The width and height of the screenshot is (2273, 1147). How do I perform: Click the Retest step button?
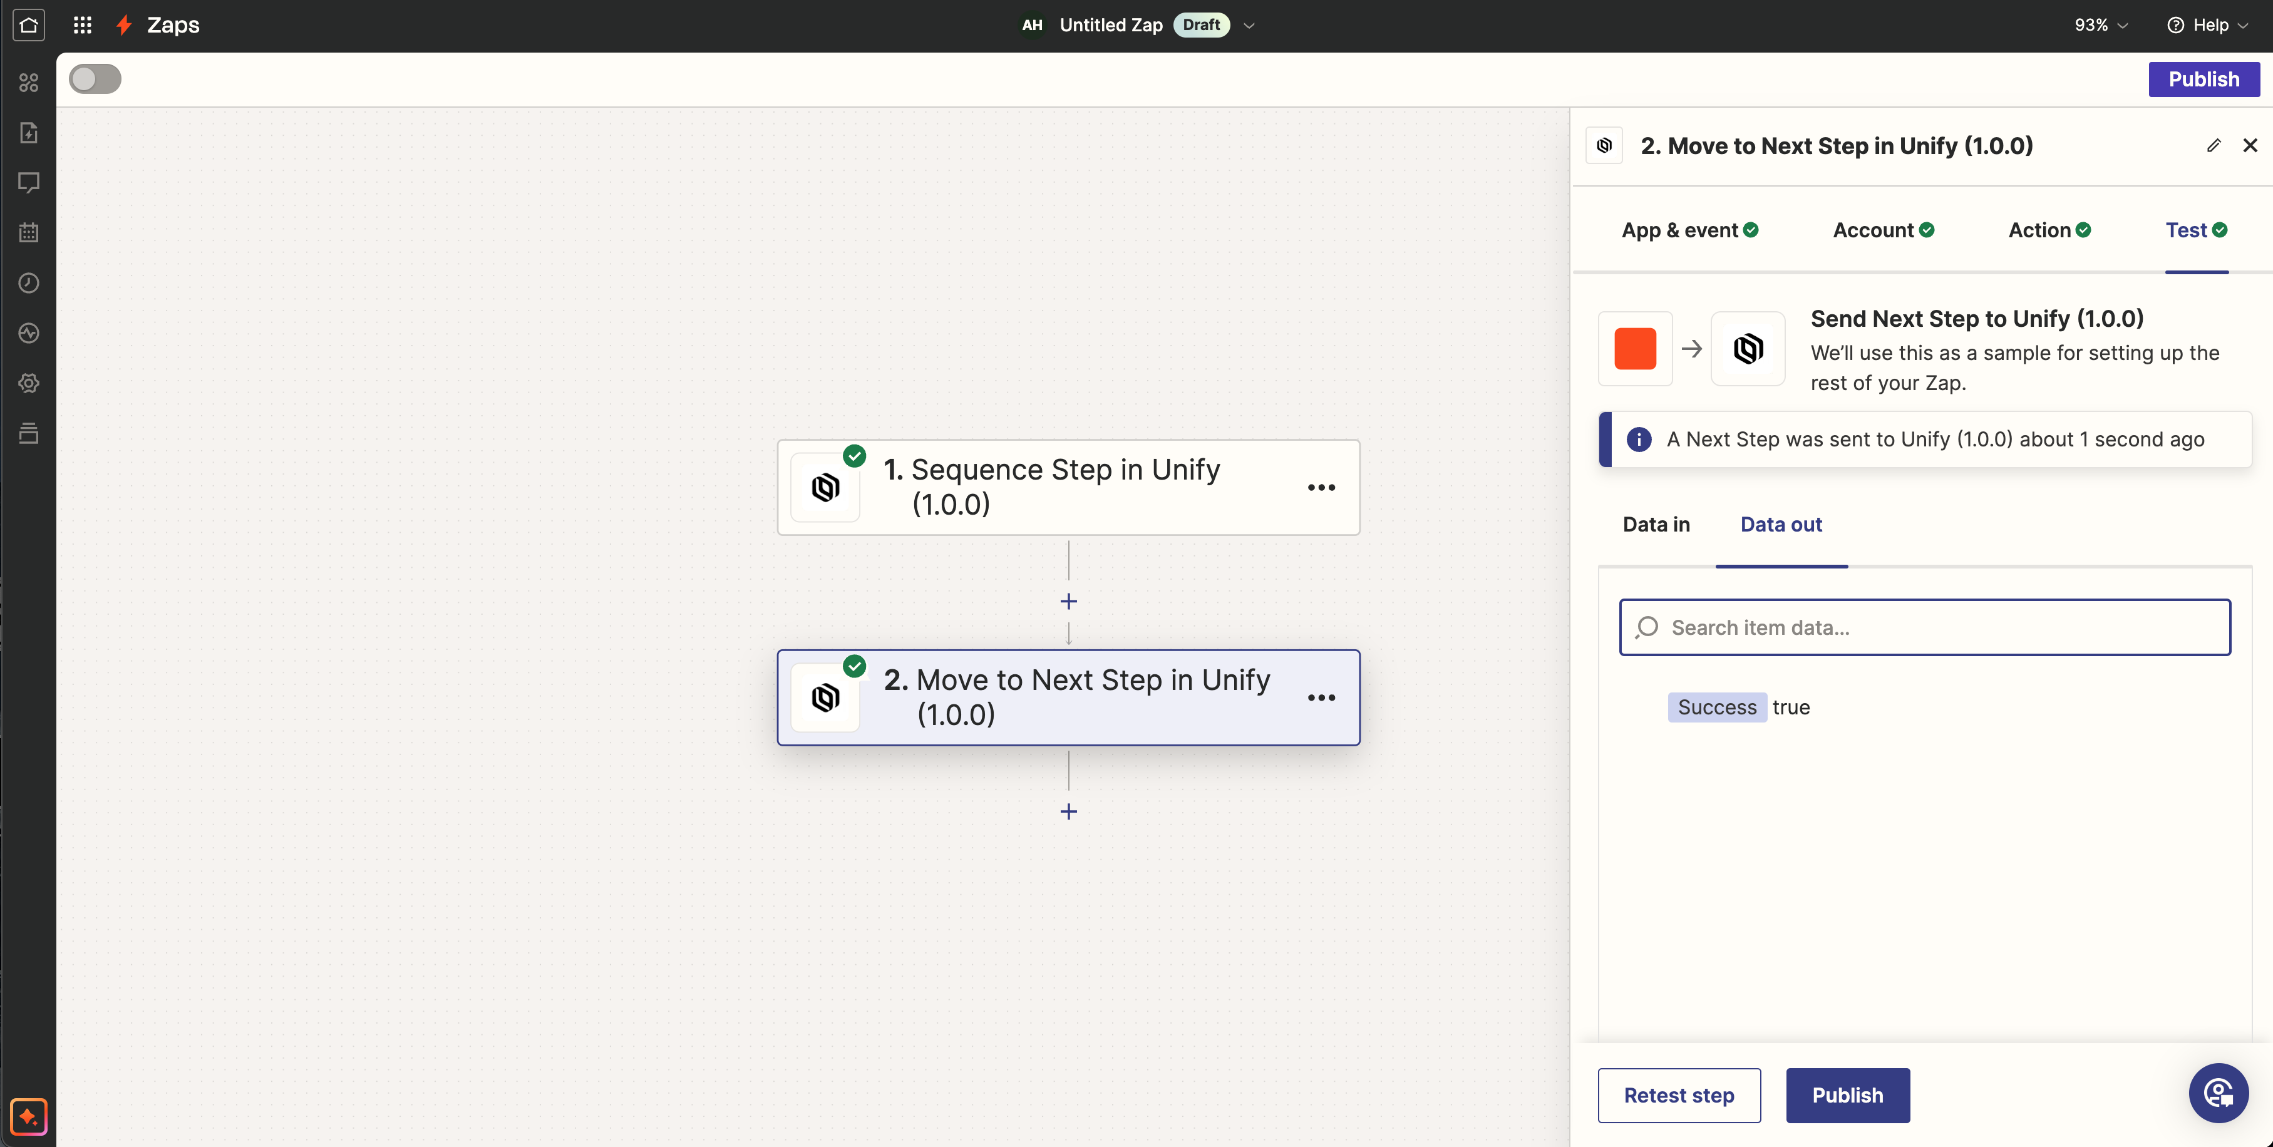(x=1678, y=1095)
